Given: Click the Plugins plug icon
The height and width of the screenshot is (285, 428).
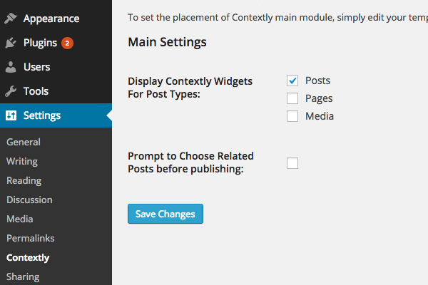Looking at the screenshot, I should (11, 43).
